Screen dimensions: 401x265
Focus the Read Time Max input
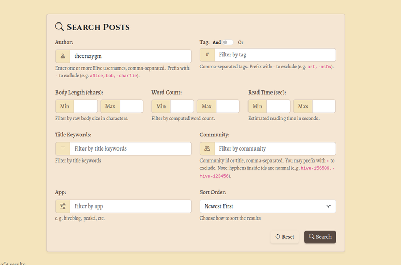tap(324, 106)
